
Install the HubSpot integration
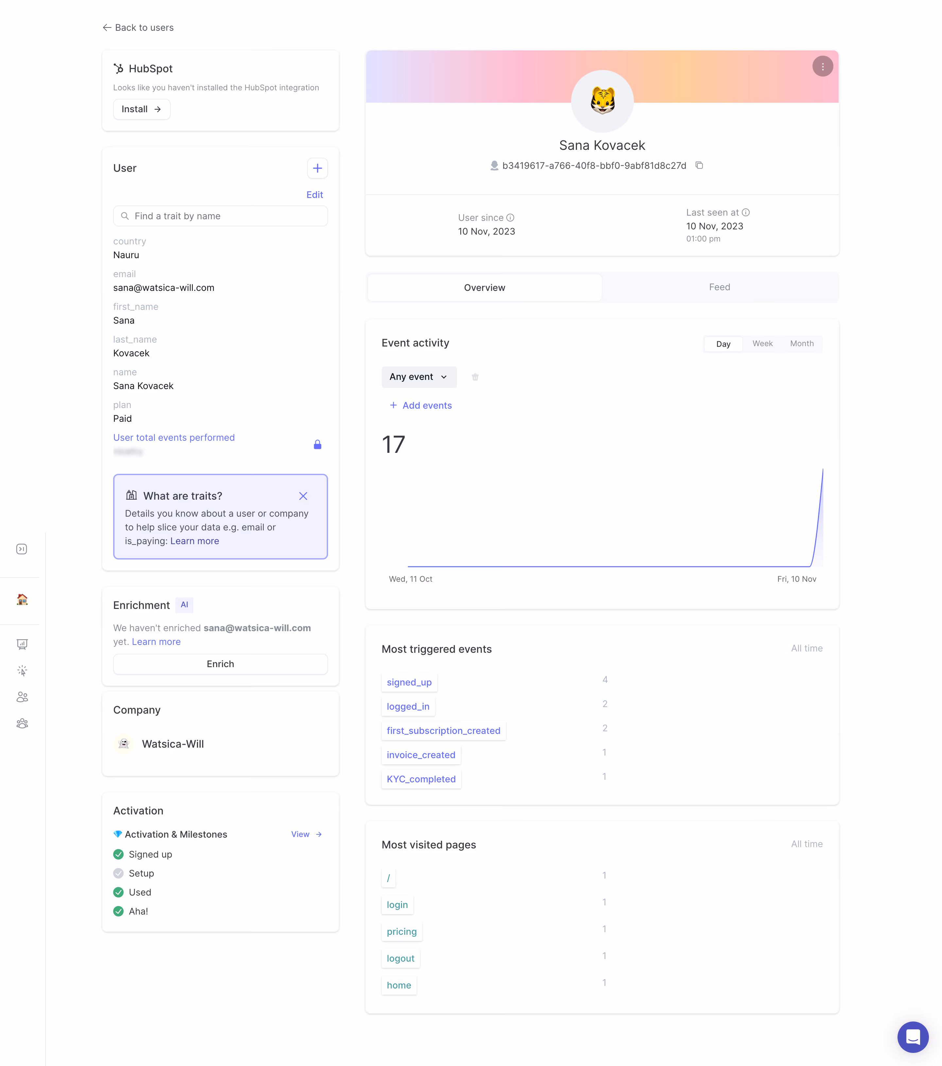click(142, 109)
